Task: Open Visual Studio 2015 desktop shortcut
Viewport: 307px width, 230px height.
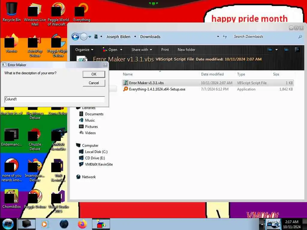Action: [x=58, y=201]
